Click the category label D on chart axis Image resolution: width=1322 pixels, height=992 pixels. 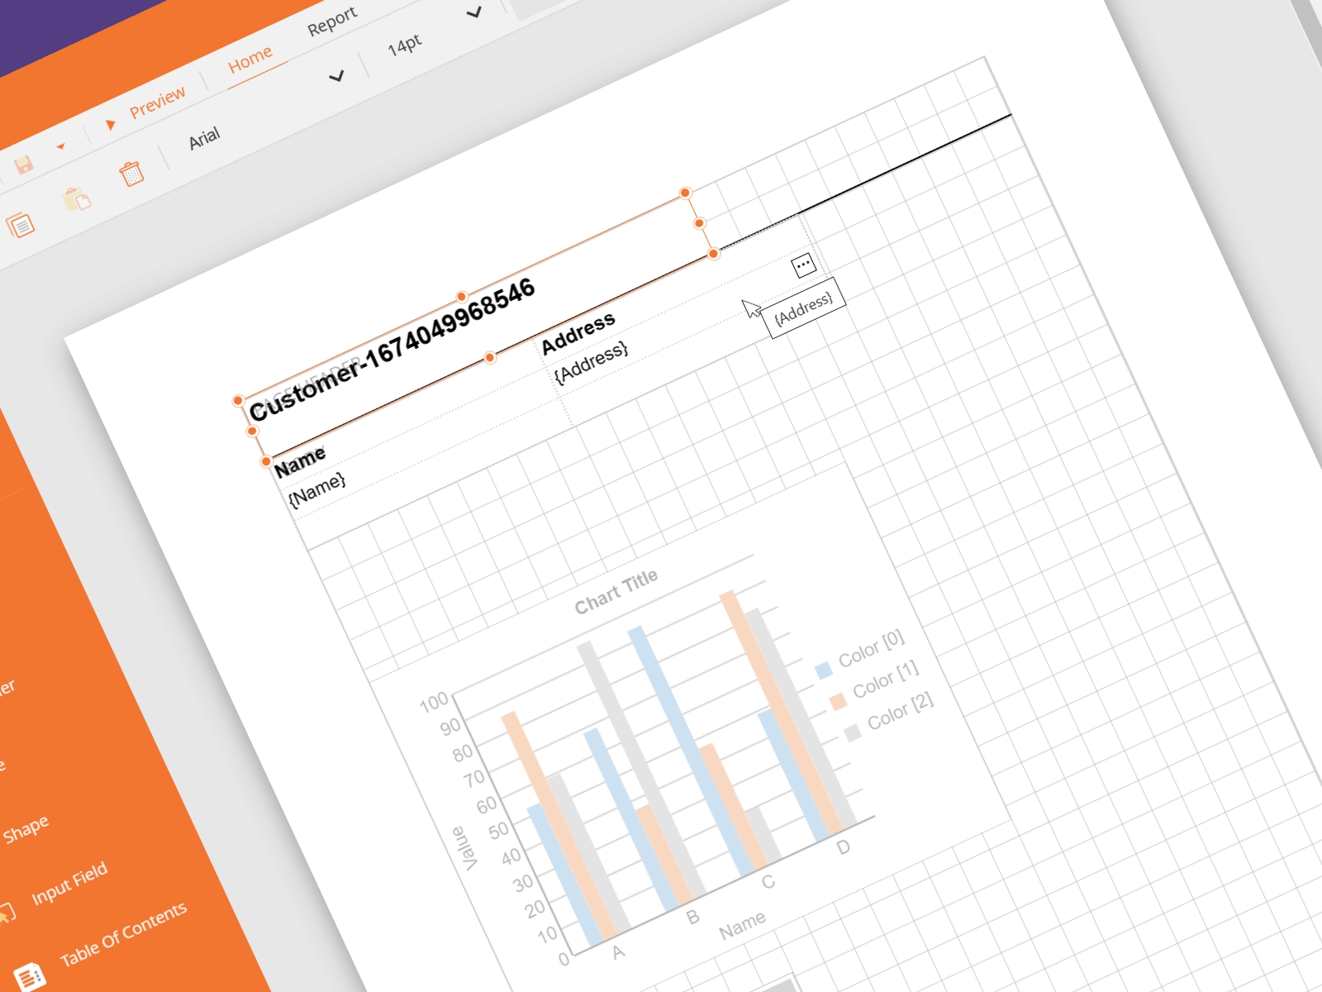(843, 847)
